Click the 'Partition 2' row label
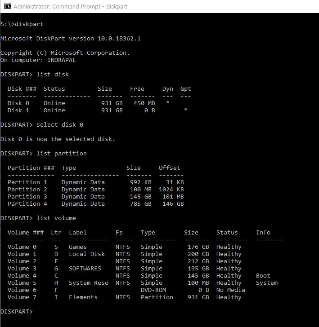 point(27,190)
